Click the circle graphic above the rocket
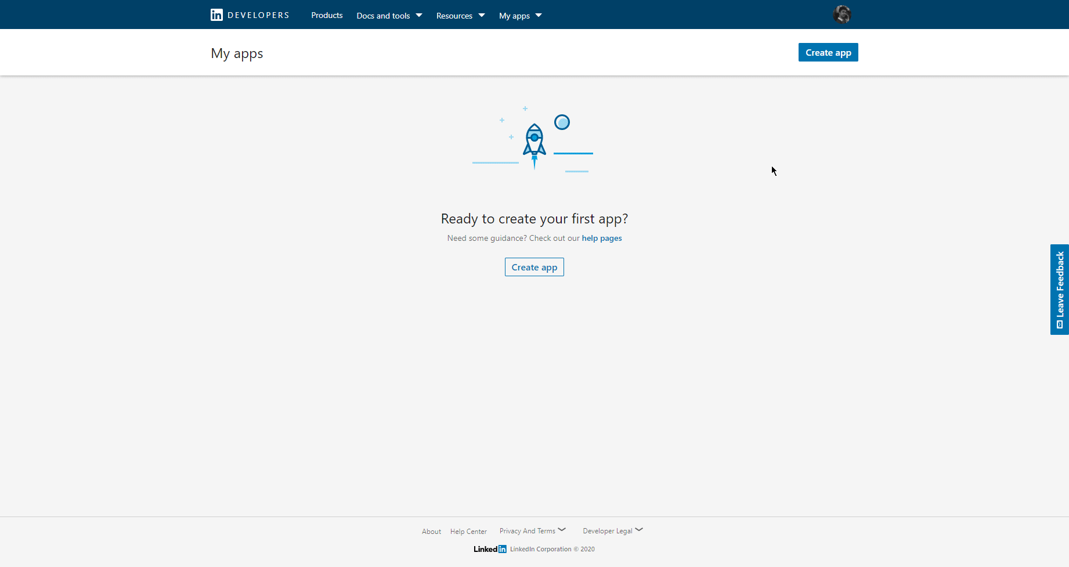1069x567 pixels. pos(562,122)
